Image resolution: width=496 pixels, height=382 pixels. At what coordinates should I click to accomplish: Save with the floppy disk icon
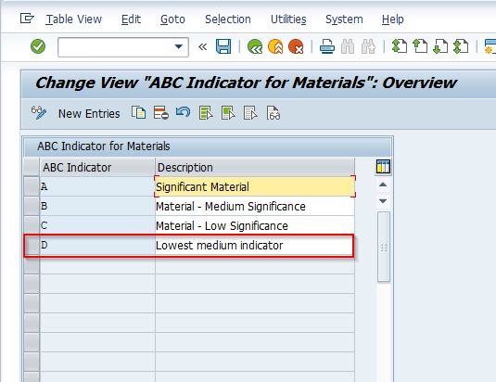pos(223,46)
